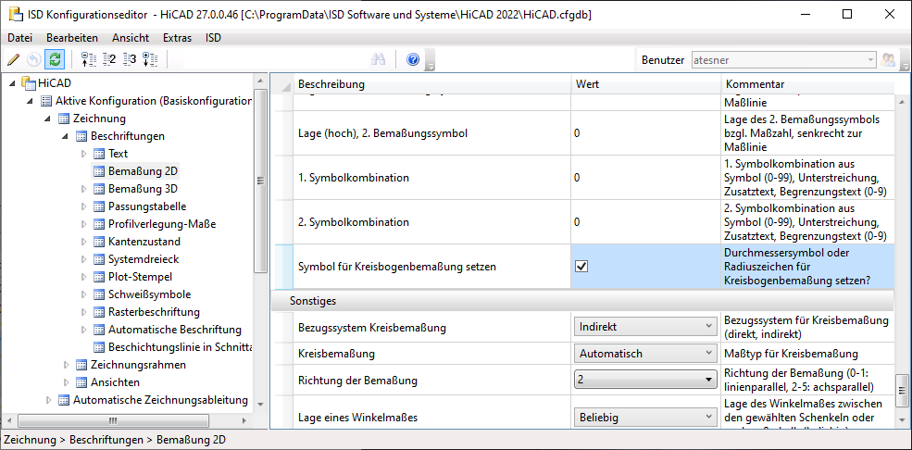This screenshot has height=450, width=912.
Task: Click the row description 'Richtung der Bemaßung'
Action: 357,381
